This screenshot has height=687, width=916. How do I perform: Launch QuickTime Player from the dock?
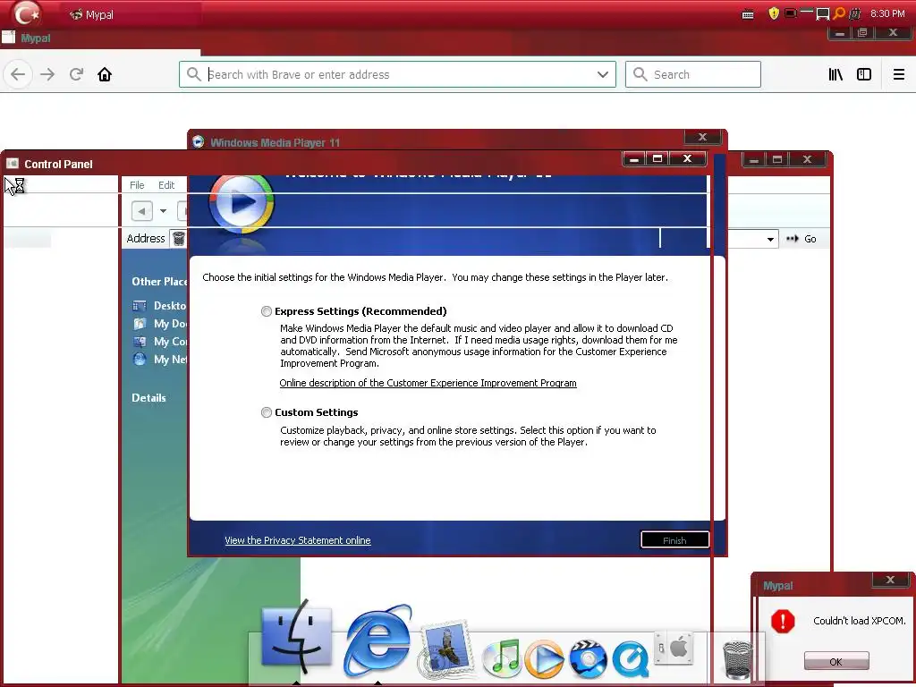click(631, 659)
